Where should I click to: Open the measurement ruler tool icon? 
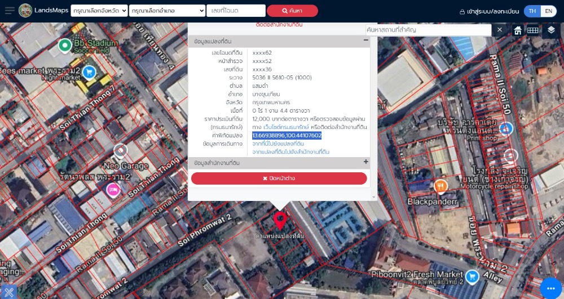click(533, 30)
